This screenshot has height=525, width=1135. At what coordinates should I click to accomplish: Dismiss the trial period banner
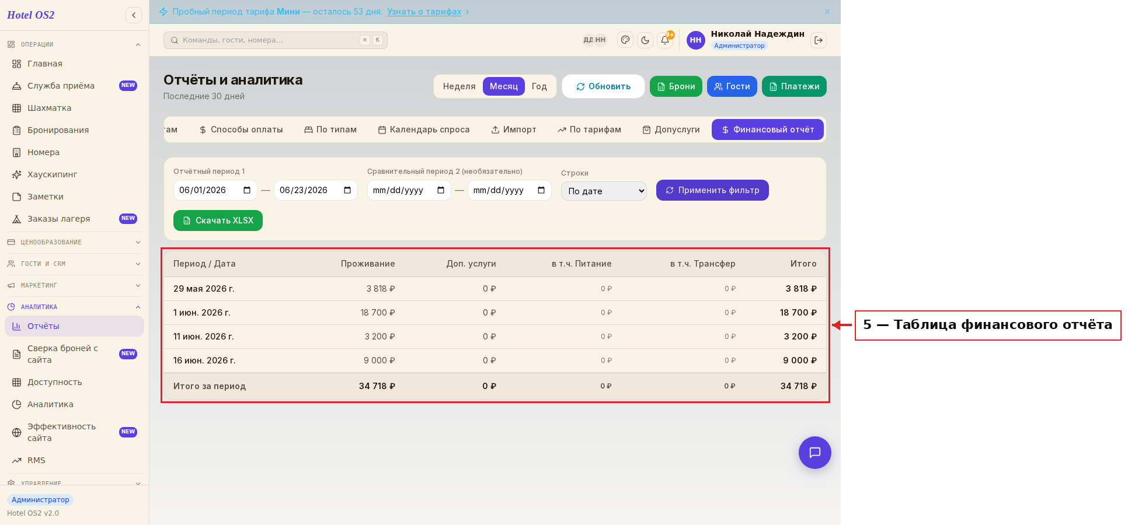click(827, 12)
